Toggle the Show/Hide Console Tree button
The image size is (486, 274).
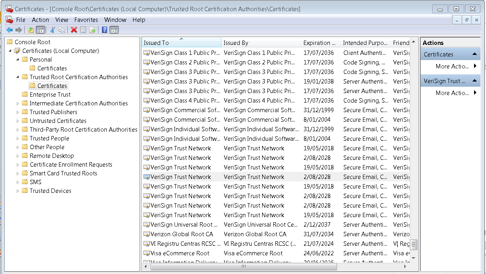tap(40, 30)
